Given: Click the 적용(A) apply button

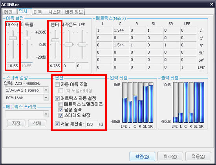Looking at the screenshot, I should point(198,156).
